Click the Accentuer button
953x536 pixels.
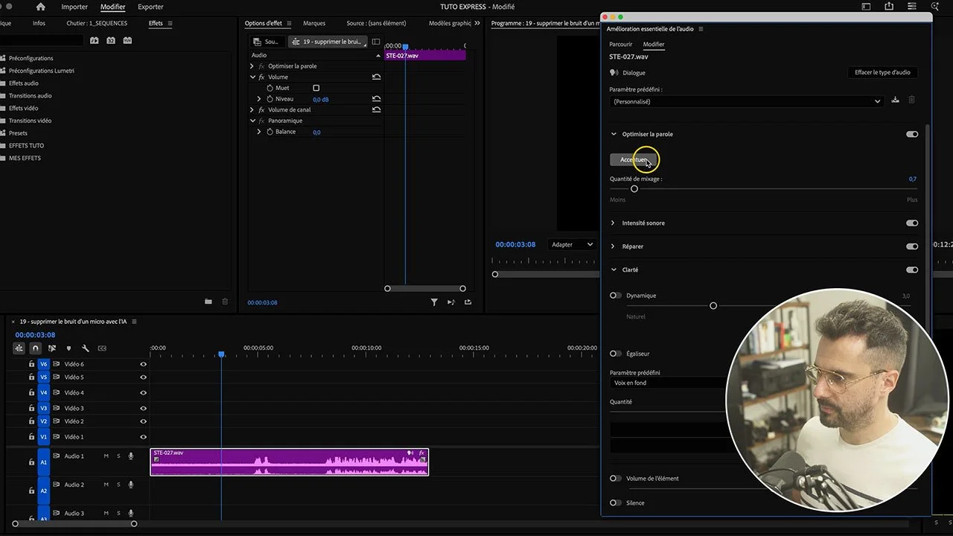tap(633, 159)
